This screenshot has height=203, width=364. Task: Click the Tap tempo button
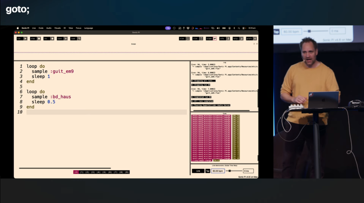[x=208, y=171]
